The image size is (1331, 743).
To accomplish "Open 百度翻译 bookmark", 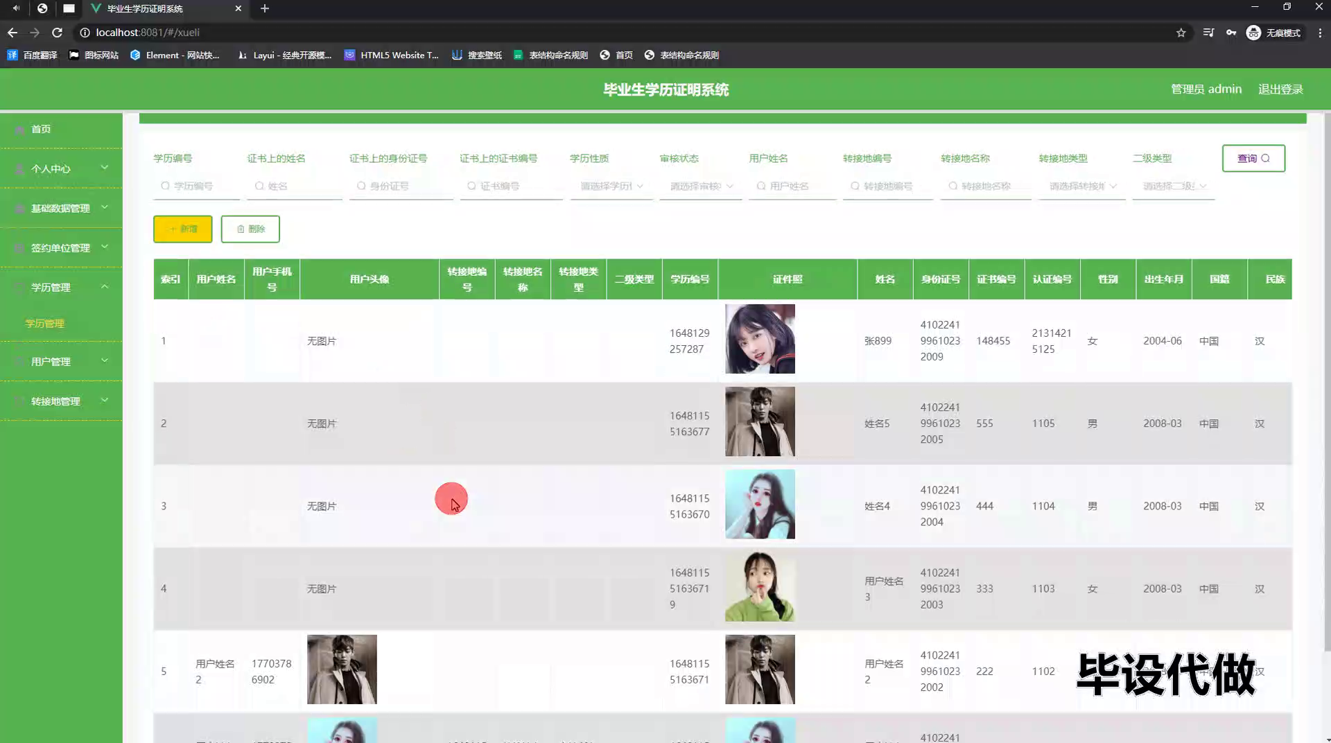I will pos(32,55).
